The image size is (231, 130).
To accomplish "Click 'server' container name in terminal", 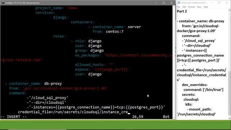I will (x=134, y=27).
